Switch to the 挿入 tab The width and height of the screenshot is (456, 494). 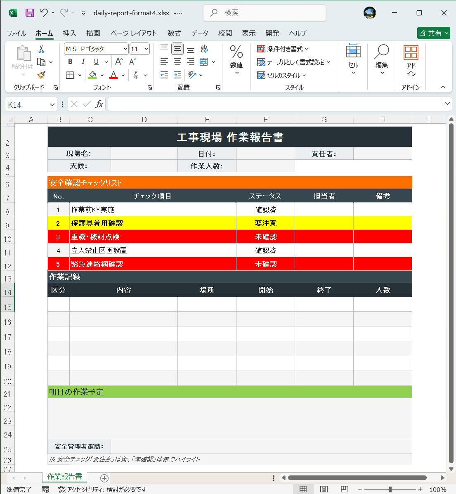pyautogui.click(x=69, y=33)
